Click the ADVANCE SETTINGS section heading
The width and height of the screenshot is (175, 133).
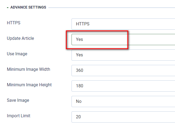point(28,7)
